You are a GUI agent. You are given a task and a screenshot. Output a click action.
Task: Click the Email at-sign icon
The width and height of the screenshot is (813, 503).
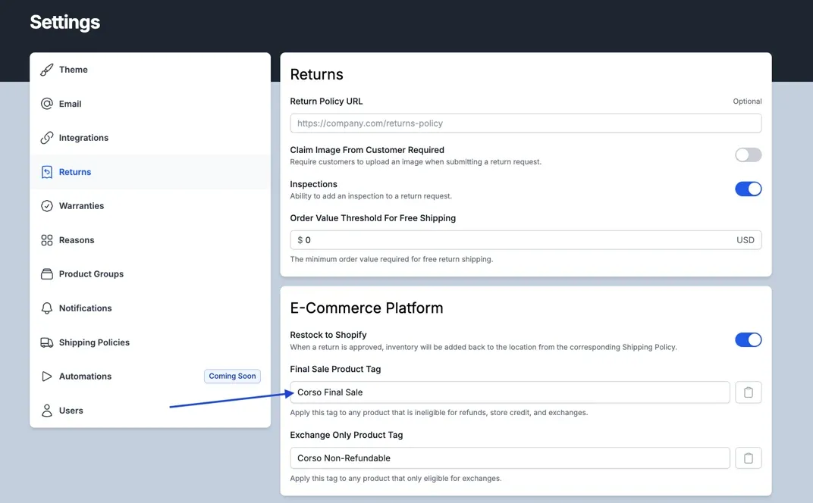(x=47, y=104)
